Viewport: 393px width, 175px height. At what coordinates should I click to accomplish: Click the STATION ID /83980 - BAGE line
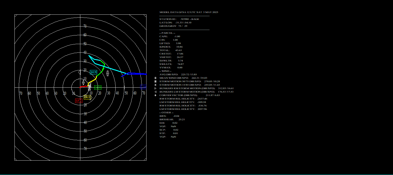(x=179, y=19)
